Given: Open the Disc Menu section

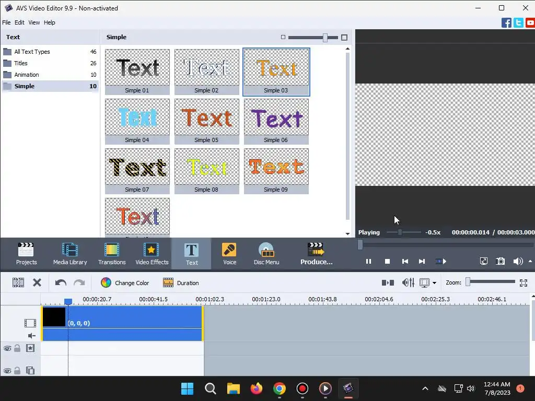Looking at the screenshot, I should point(266,254).
